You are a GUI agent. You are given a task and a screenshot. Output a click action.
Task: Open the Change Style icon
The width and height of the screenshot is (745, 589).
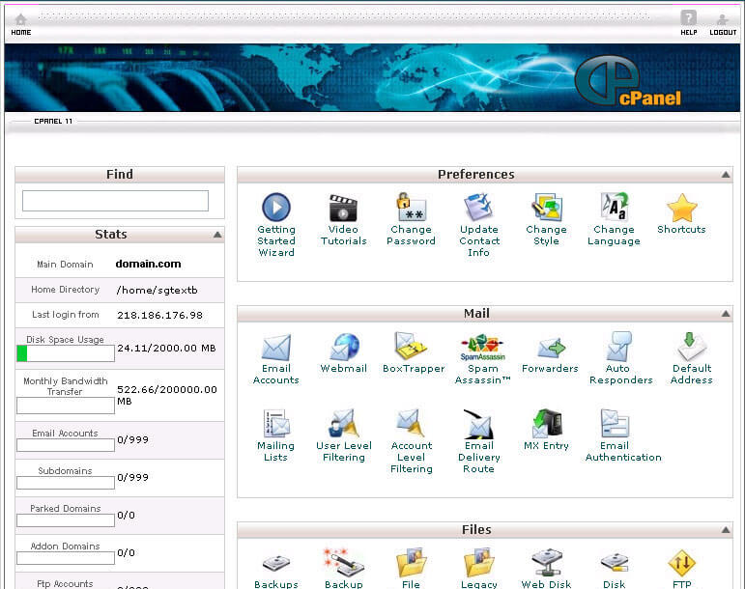(546, 208)
